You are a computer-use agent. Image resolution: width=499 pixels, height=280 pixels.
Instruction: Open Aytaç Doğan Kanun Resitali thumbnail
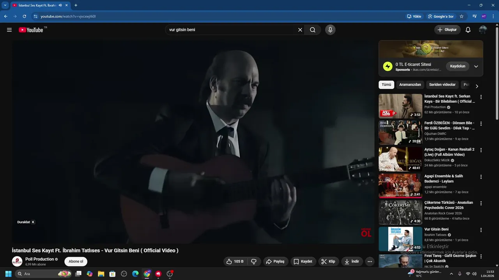tap(400, 159)
